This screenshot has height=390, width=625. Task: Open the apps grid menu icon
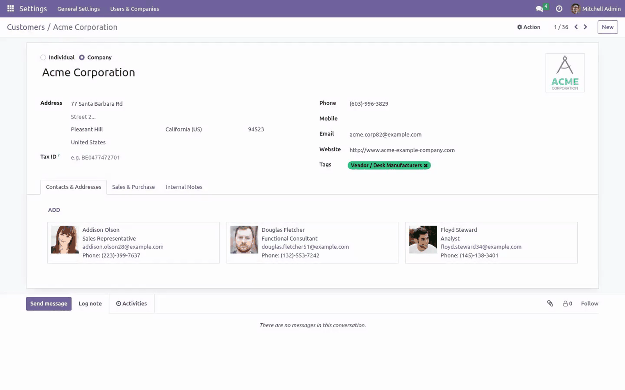(x=11, y=9)
